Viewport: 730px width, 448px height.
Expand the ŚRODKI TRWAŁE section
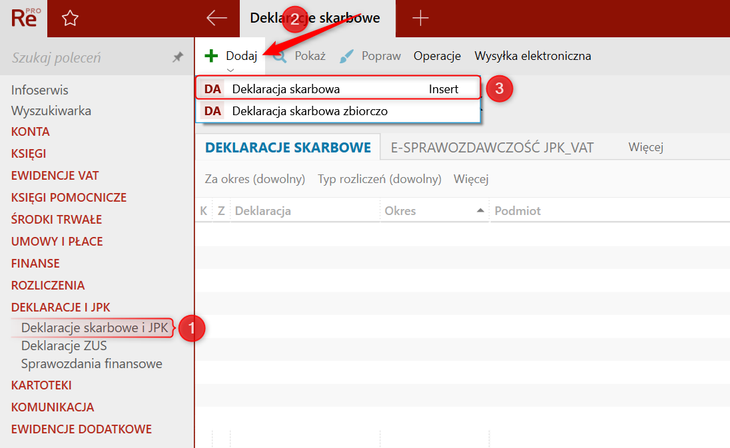[57, 219]
